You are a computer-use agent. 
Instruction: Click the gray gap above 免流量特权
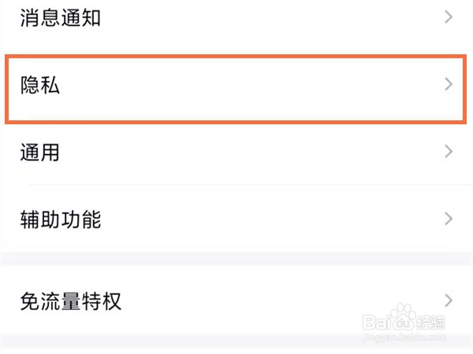coord(236,260)
